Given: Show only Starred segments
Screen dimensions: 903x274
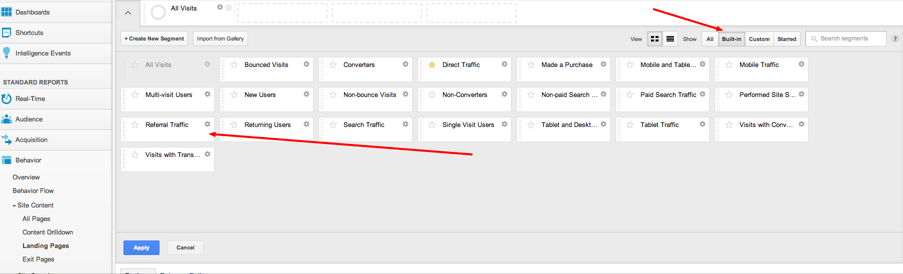Looking at the screenshot, I should (786, 38).
